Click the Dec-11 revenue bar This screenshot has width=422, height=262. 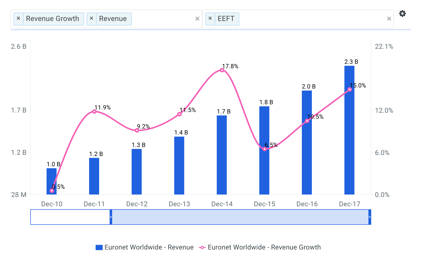point(94,176)
